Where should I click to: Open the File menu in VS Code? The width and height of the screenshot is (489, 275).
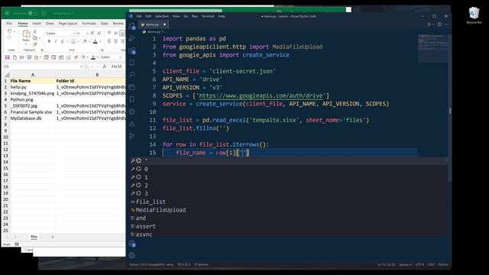coord(139,16)
